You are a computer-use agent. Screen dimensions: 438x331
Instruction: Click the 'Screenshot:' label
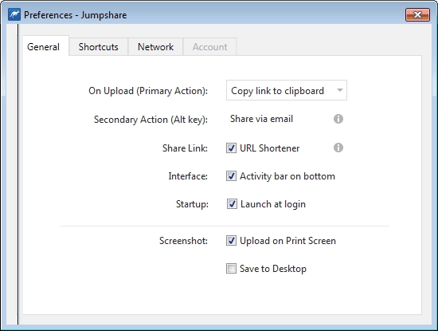click(183, 241)
